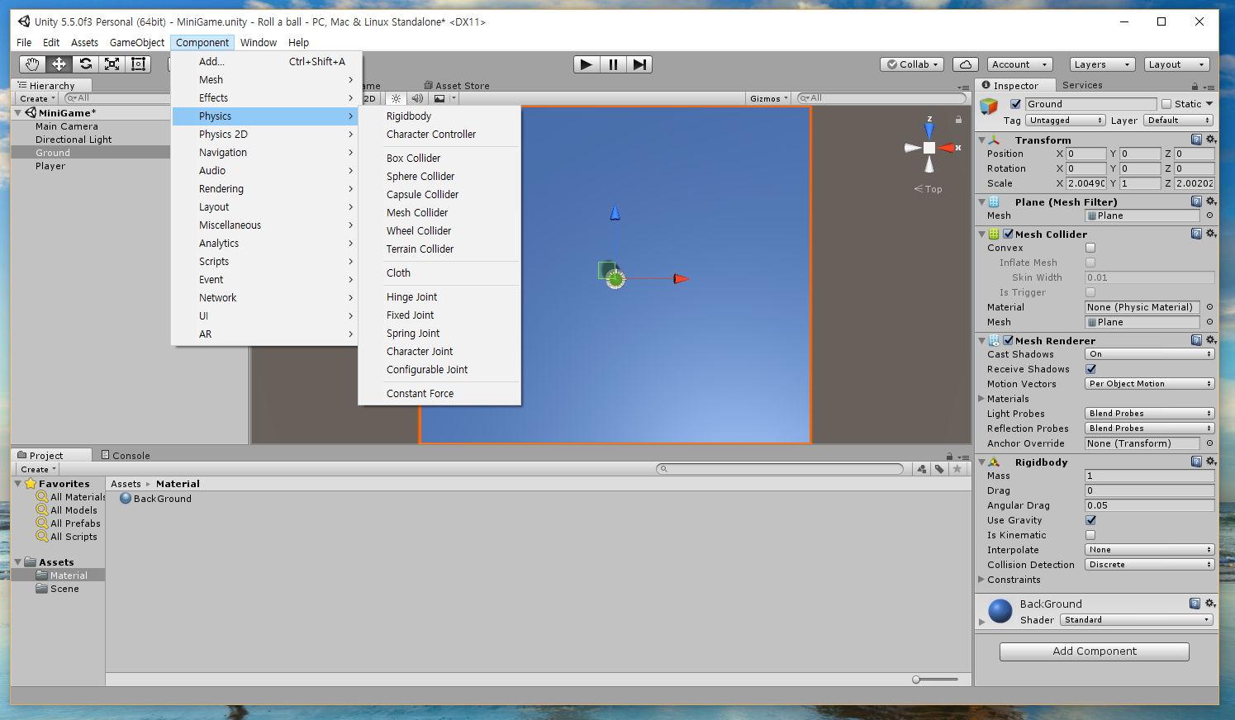Image resolution: width=1235 pixels, height=720 pixels.
Task: Open the Rigidbody settings gear icon
Action: (x=1210, y=461)
